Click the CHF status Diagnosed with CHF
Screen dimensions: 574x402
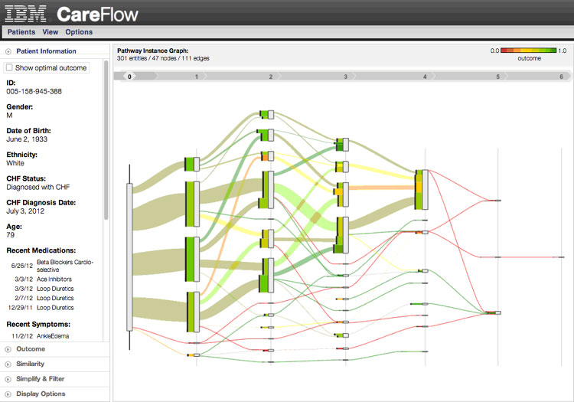coord(38,187)
